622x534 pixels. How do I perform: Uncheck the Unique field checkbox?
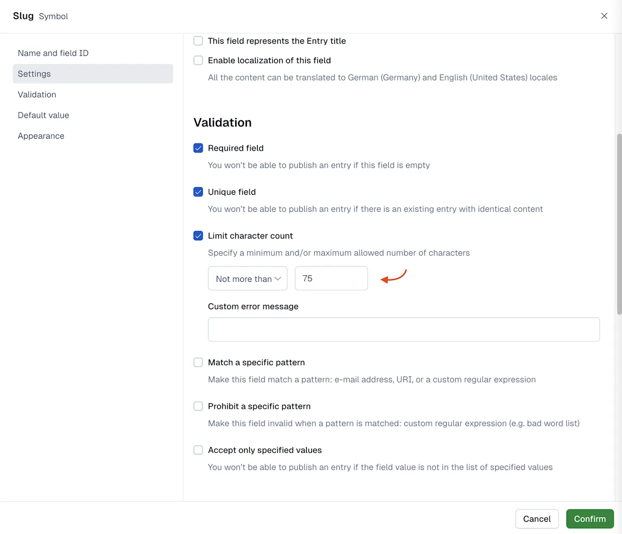click(198, 192)
